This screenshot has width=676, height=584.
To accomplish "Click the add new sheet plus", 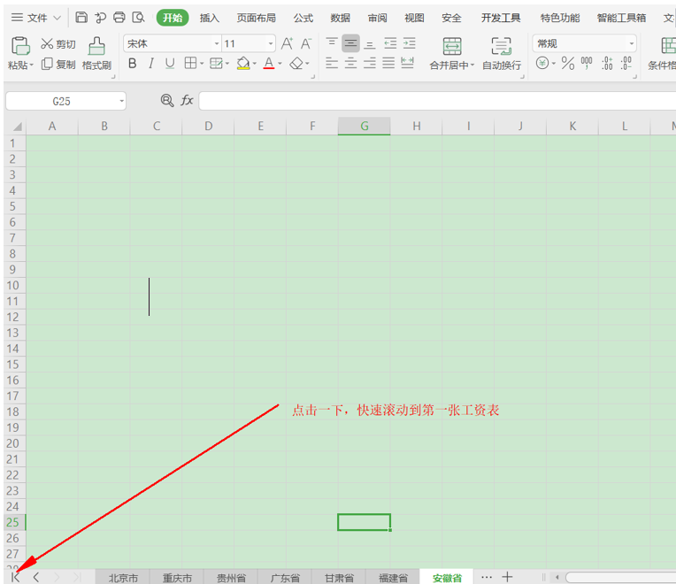I will tap(507, 576).
